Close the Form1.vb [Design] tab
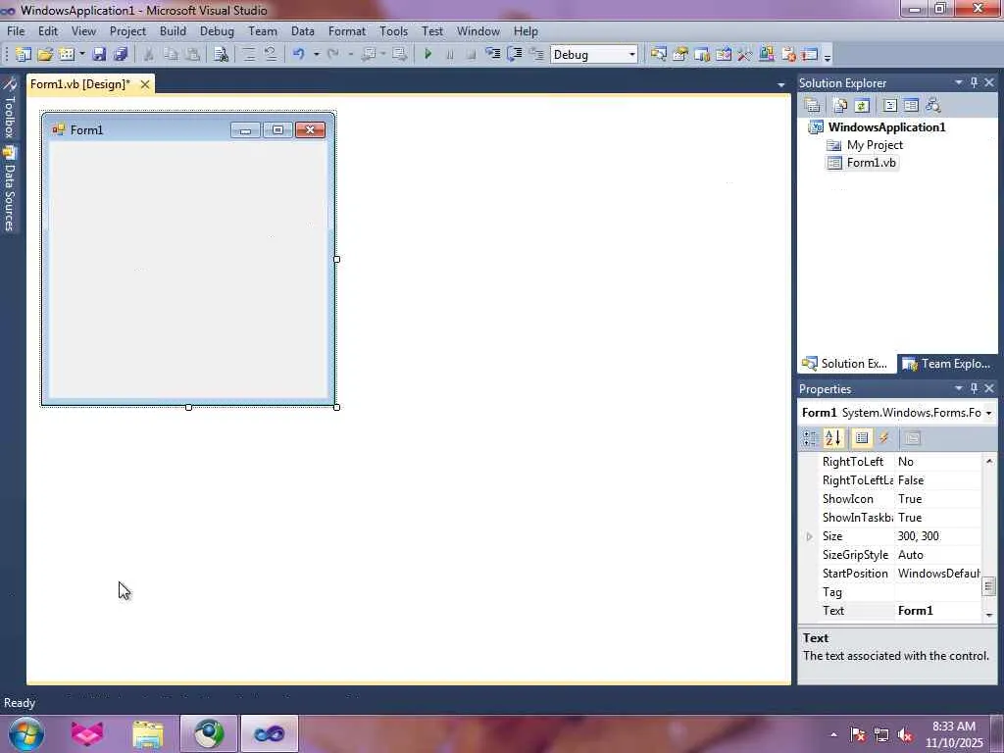1004x753 pixels. click(x=145, y=84)
